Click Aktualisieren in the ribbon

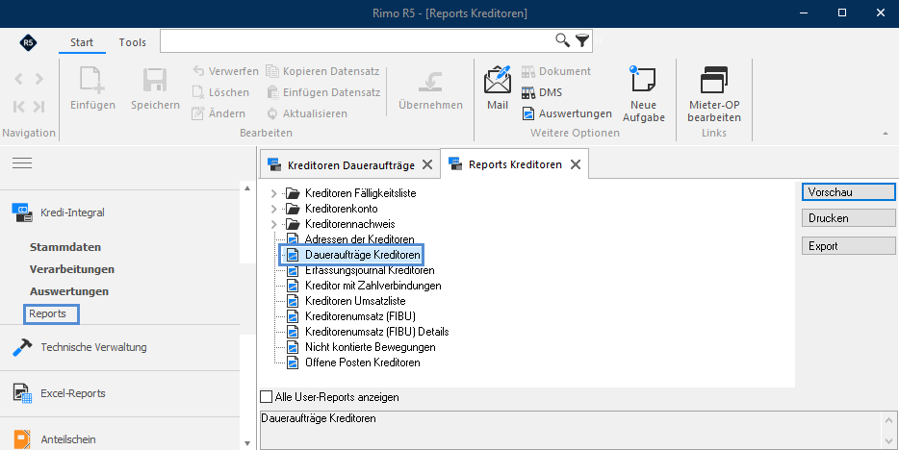point(307,113)
